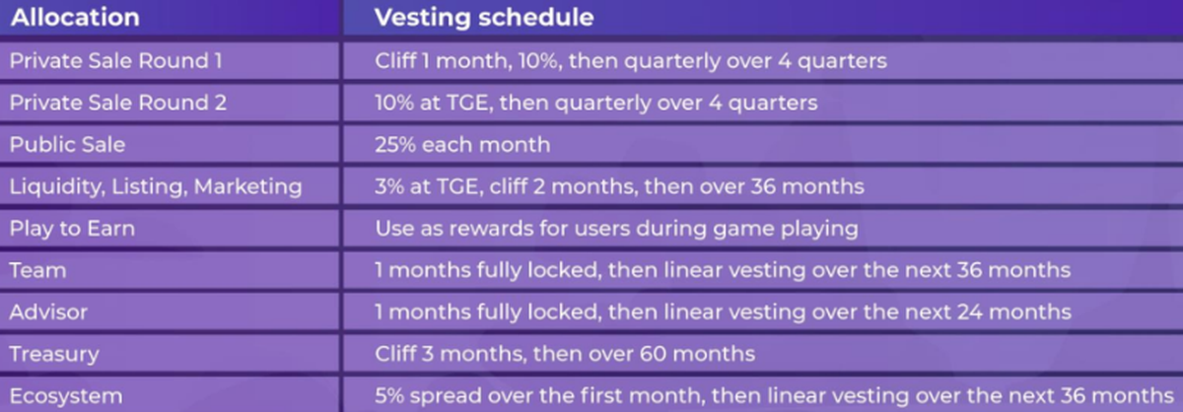Click Team's 36 months linear vesting text
1183x412 pixels.
(723, 270)
